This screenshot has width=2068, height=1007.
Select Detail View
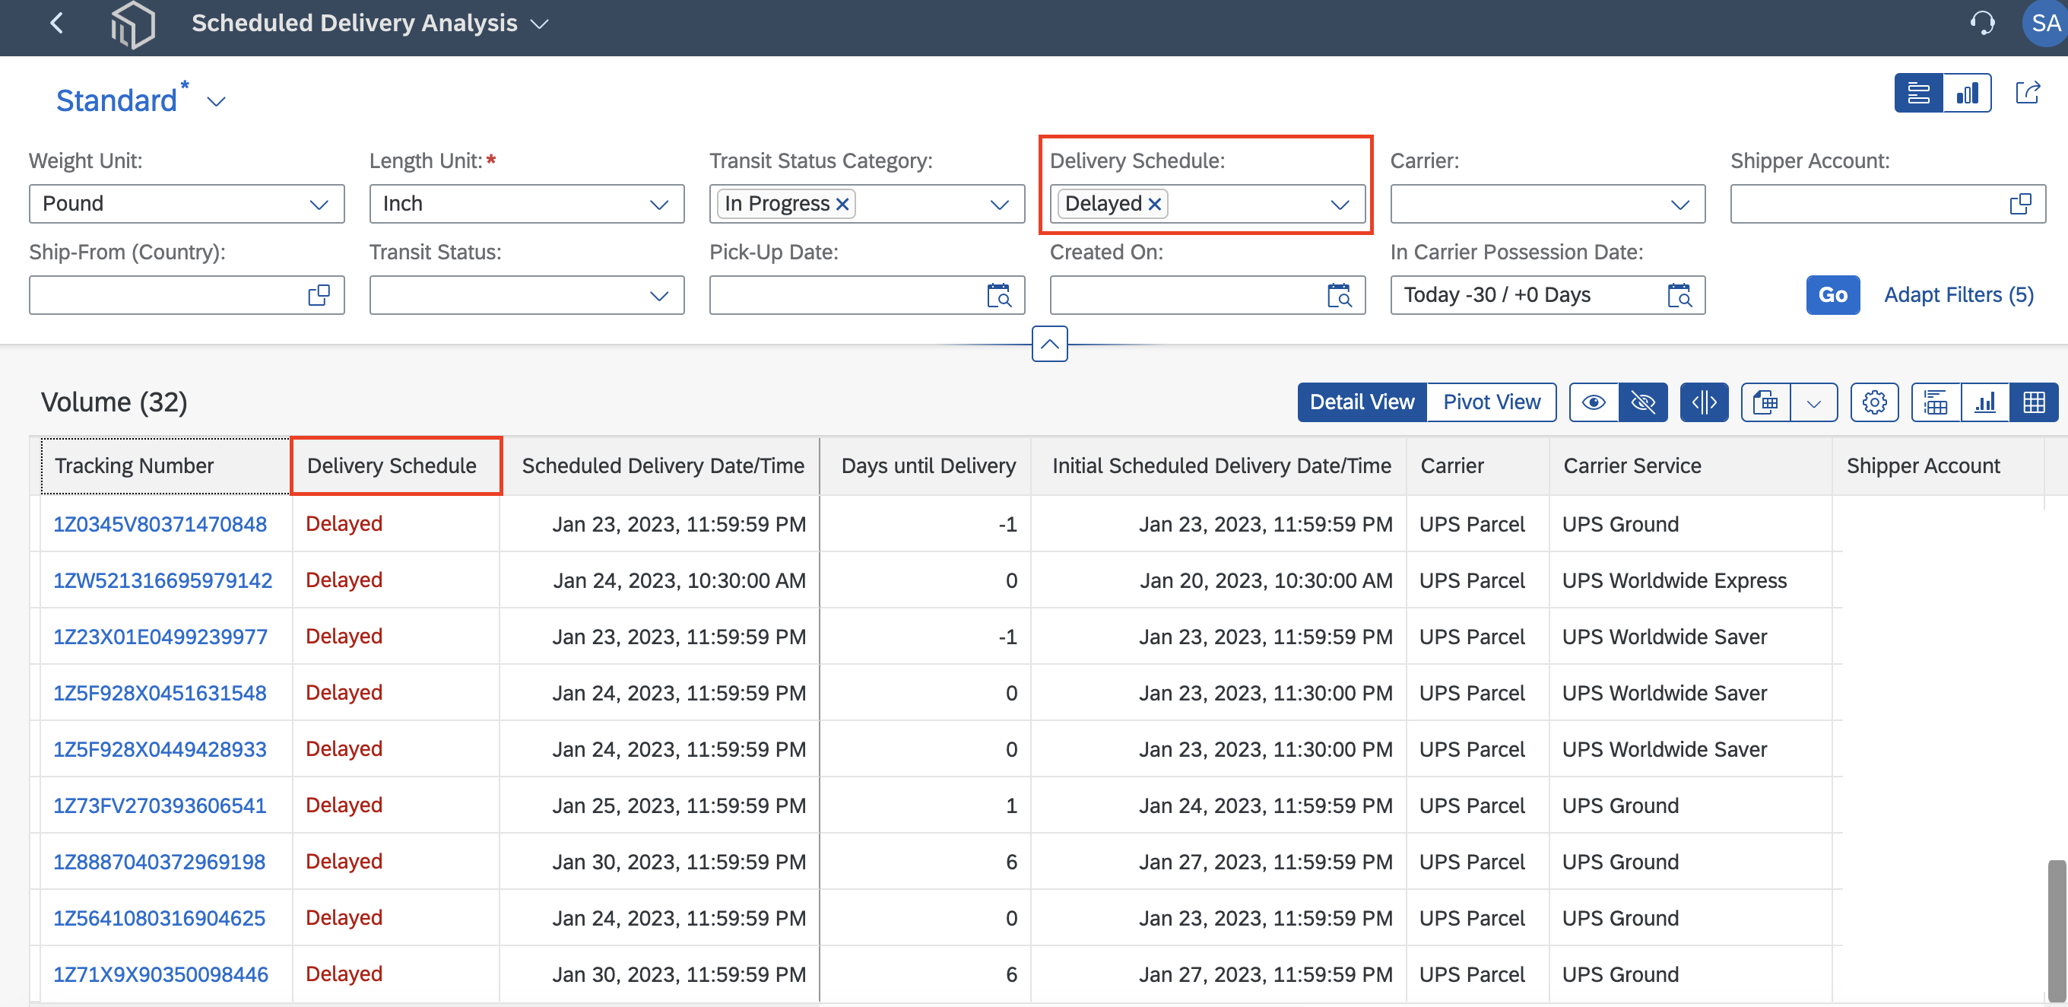[x=1362, y=402]
